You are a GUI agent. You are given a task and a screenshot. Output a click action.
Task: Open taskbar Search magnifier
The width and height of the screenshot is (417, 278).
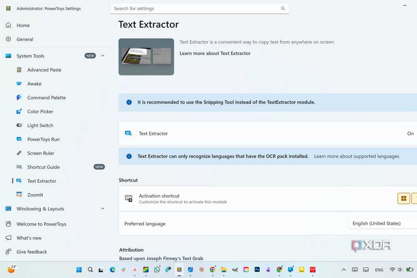[90, 270]
